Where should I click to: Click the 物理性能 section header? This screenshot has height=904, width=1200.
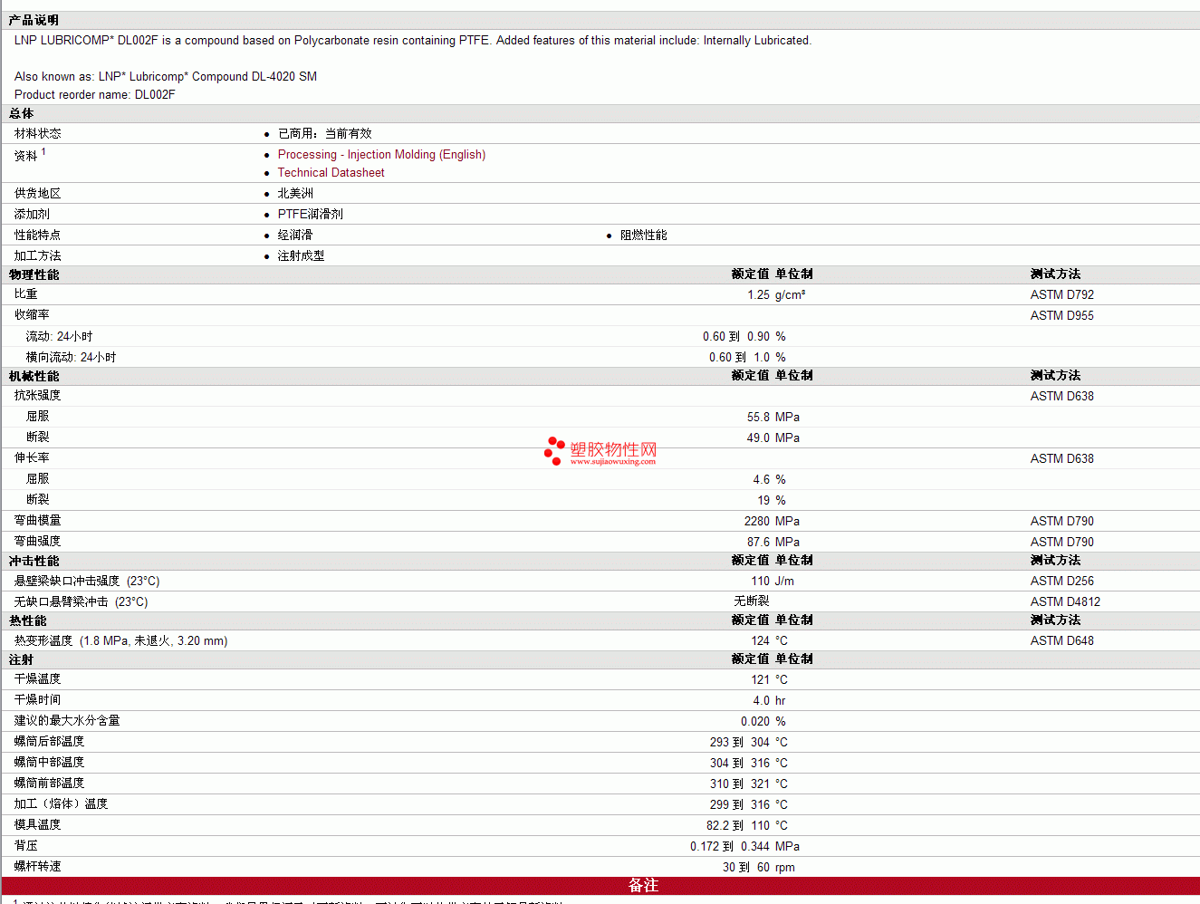[34, 274]
